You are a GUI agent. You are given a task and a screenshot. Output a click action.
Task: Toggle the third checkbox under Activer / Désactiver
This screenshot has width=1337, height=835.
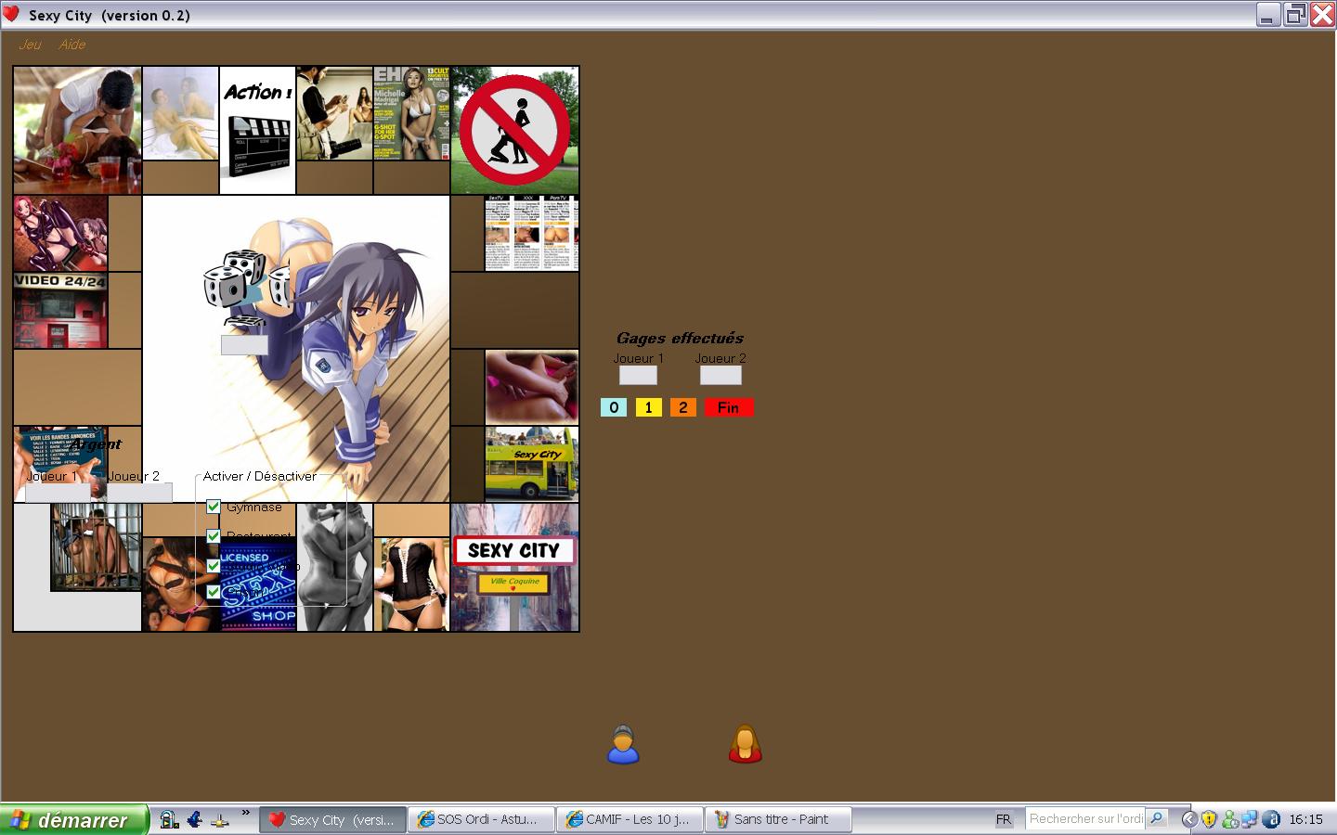pos(214,565)
